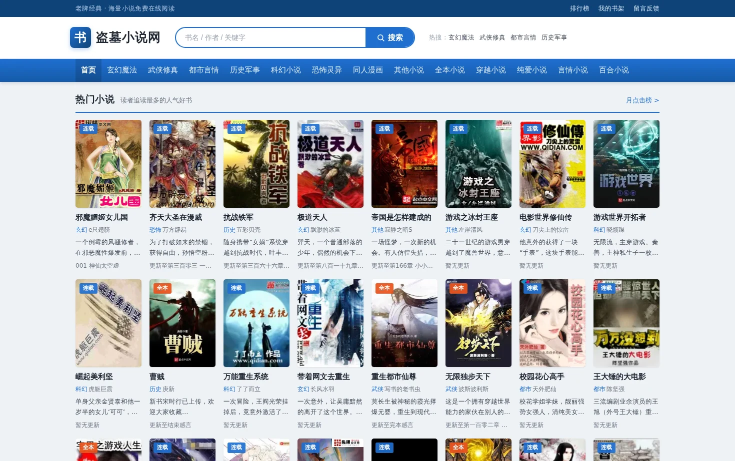Click the 都市 tag under 校园花心高手
This screenshot has height=461, width=735.
[x=525, y=389]
